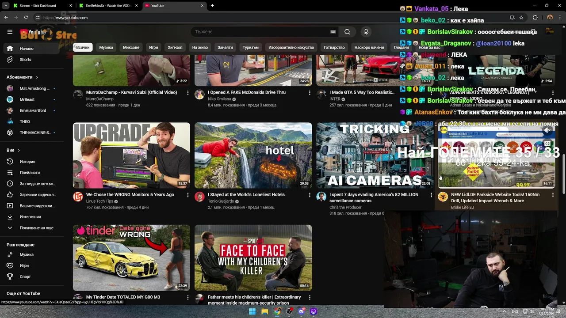Open THEO subscription channel

pyautogui.click(x=31, y=121)
